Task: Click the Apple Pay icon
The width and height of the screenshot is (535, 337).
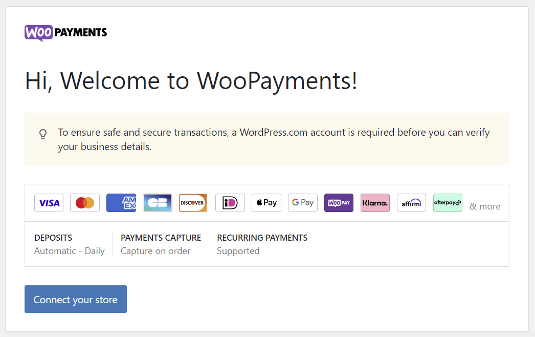Action: (x=266, y=203)
